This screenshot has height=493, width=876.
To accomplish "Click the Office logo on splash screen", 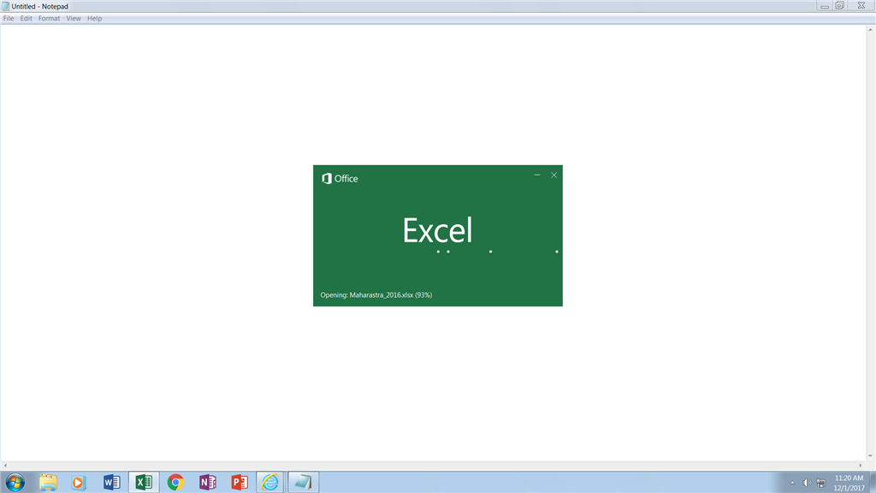I will click(340, 178).
